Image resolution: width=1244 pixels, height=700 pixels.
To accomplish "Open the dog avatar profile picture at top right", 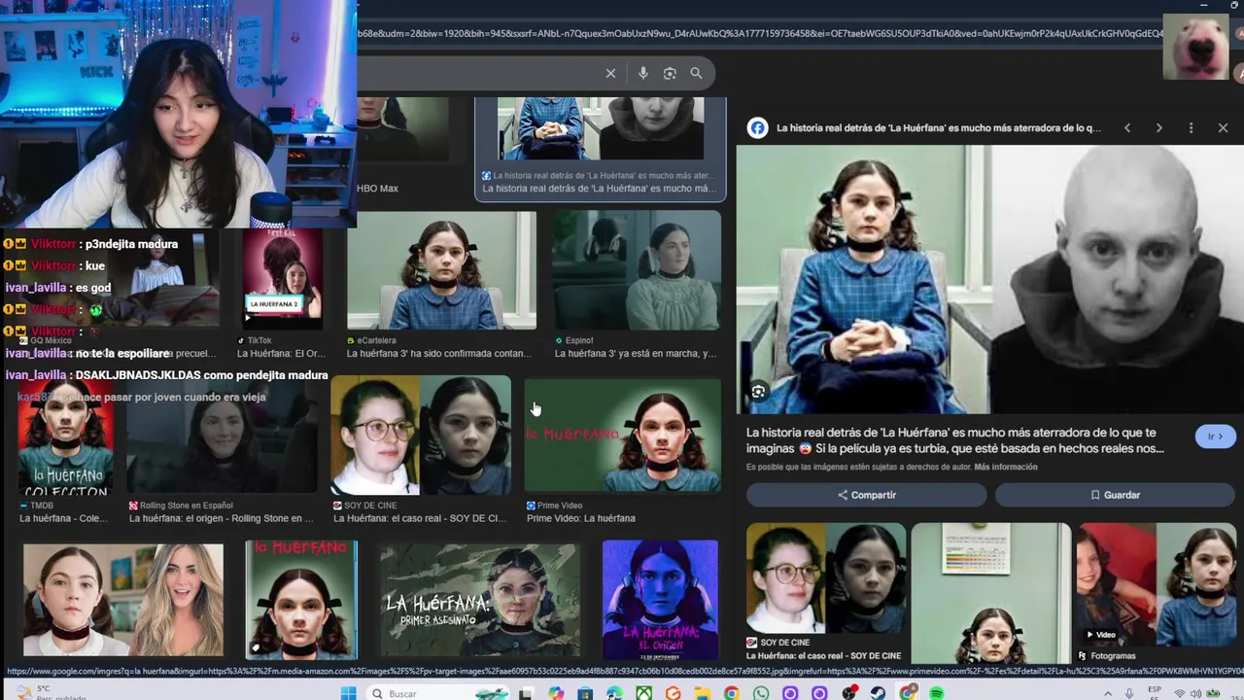I will click(x=1195, y=47).
